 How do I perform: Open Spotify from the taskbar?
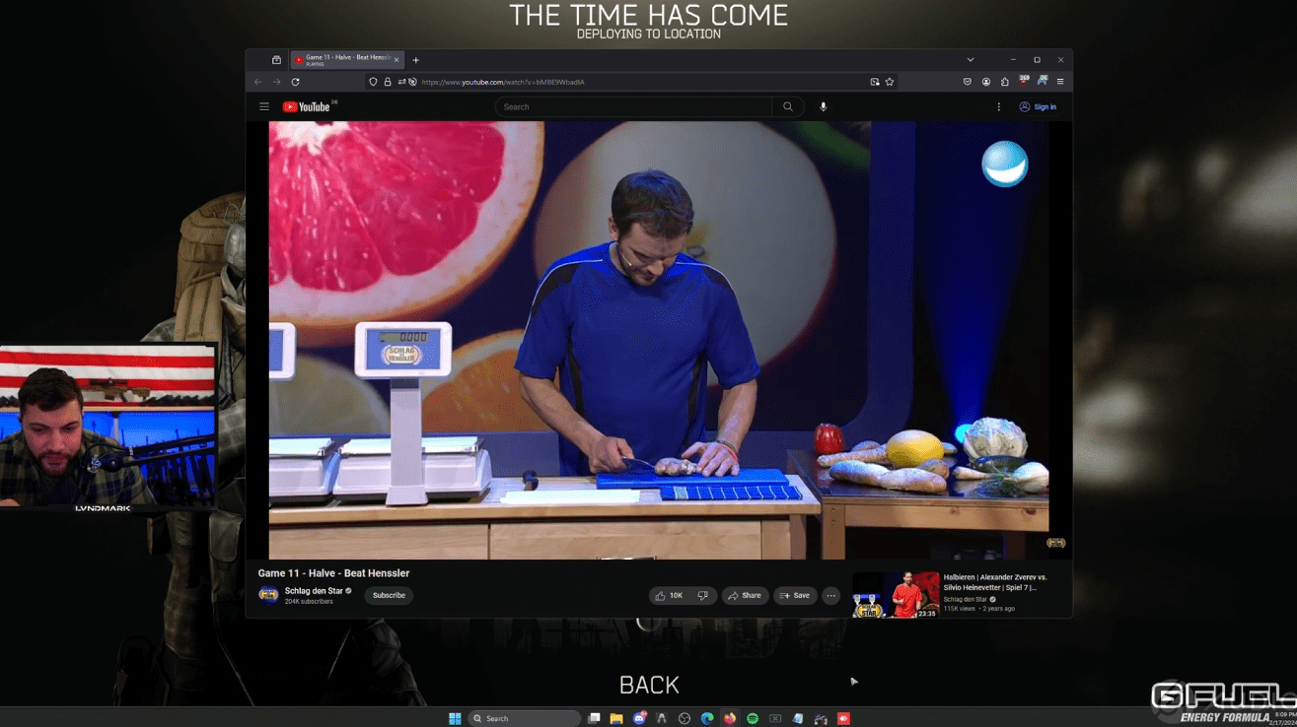point(753,718)
